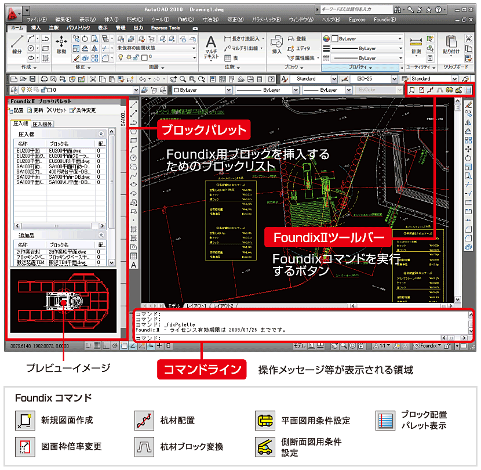481x470 pixels.
Task: Click 配置 in the block palette
Action: coord(16,110)
